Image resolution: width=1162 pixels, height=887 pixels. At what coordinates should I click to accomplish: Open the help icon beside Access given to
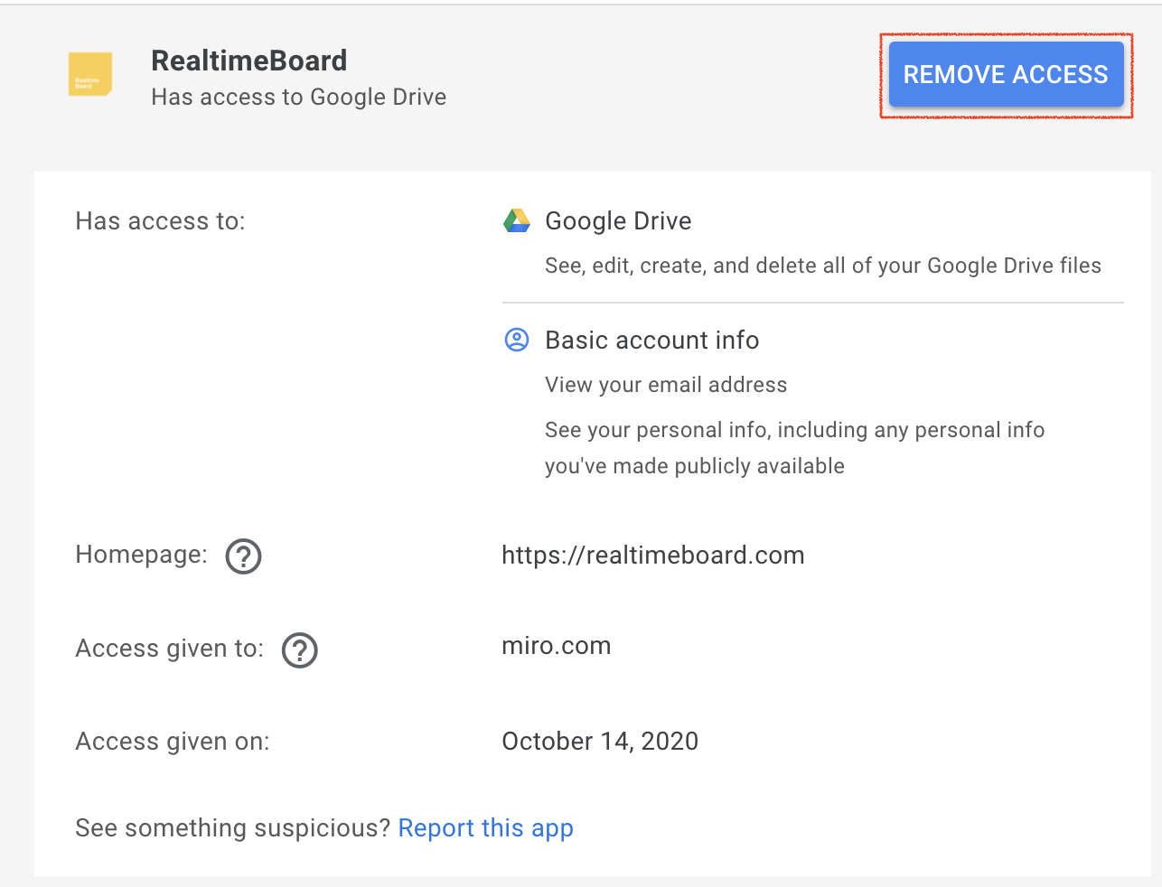[x=299, y=650]
